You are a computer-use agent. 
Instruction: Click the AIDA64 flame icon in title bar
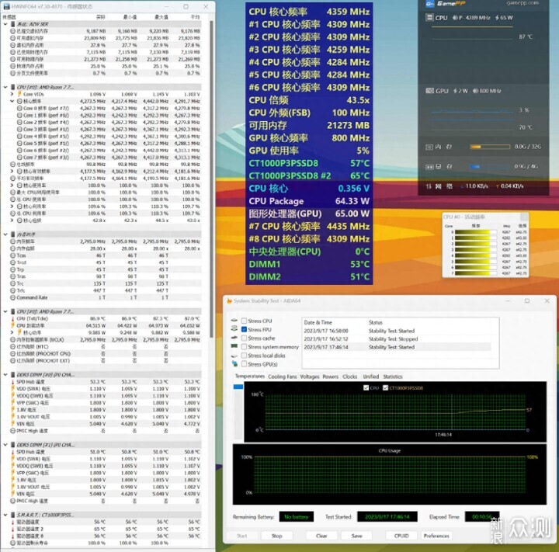pos(229,301)
